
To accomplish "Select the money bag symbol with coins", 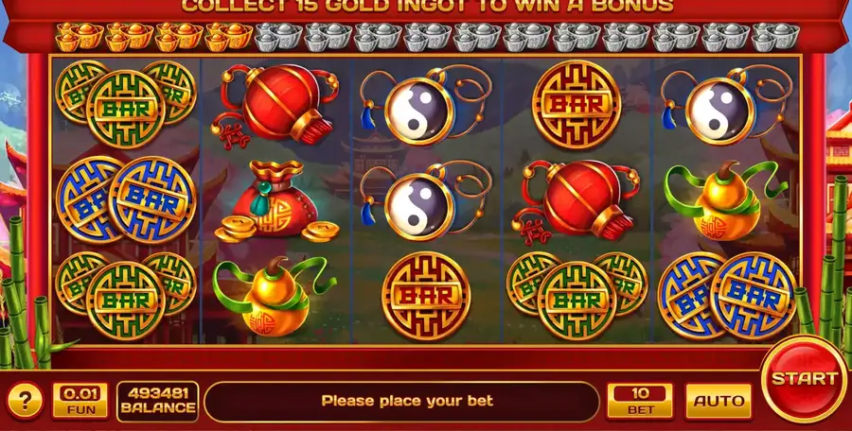I will [276, 200].
